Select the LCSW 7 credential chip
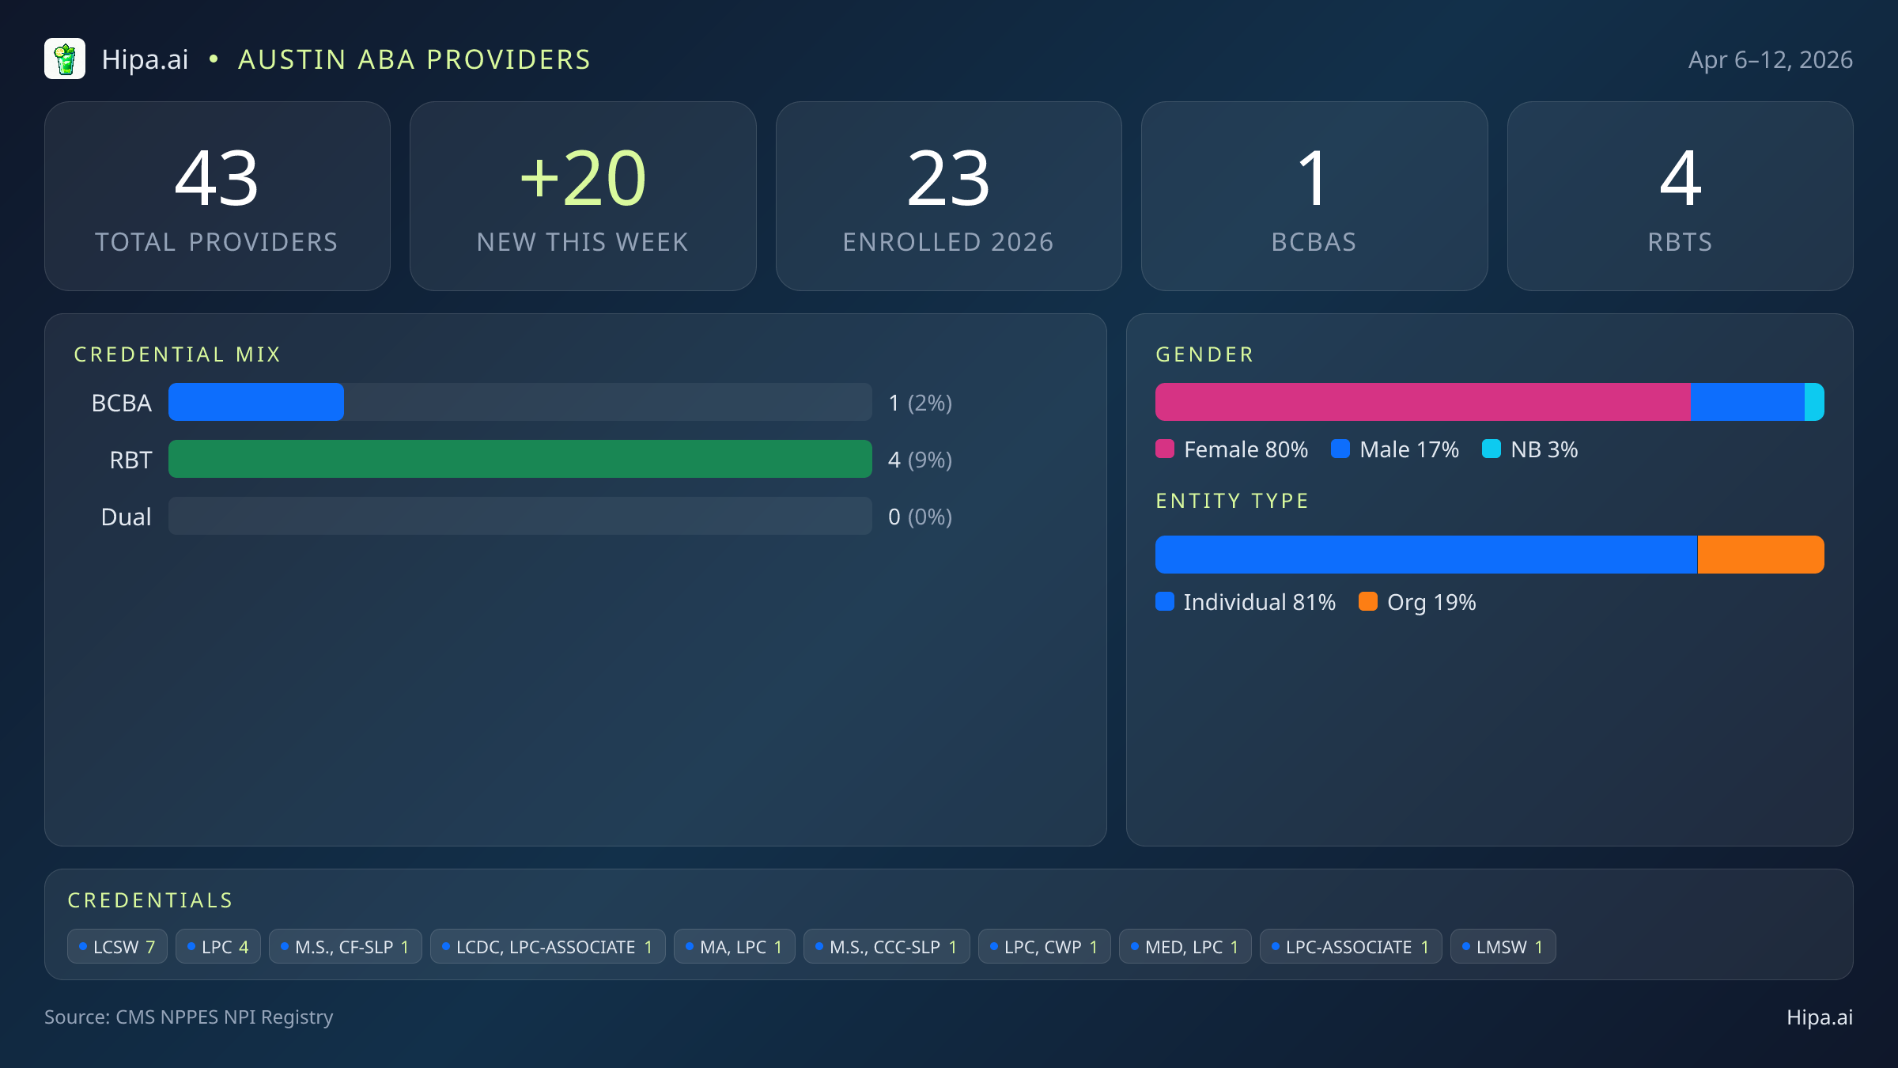The image size is (1898, 1068). tap(117, 947)
